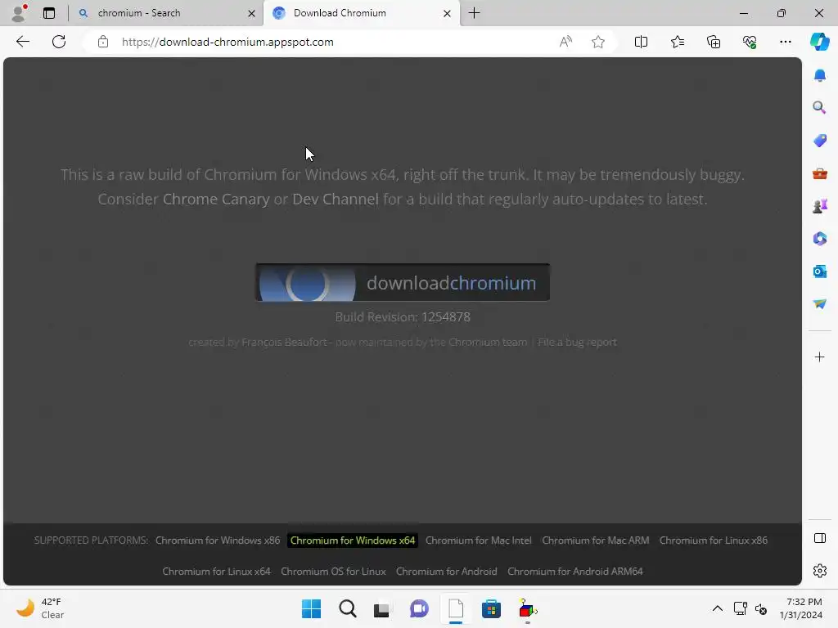Screen dimensions: 838x628
Task: Open Collections icon
Action: (714, 42)
